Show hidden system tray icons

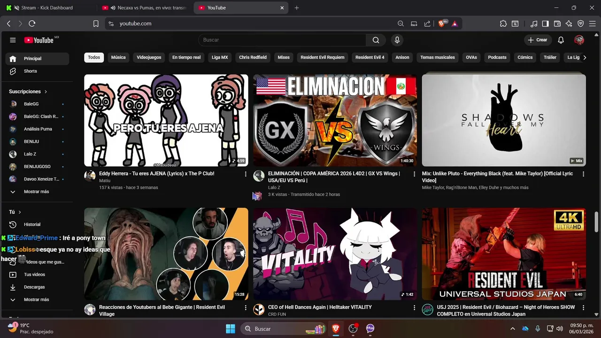pos(512,329)
